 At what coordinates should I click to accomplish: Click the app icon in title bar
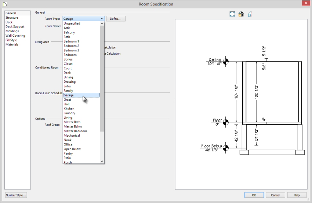point(5,4)
